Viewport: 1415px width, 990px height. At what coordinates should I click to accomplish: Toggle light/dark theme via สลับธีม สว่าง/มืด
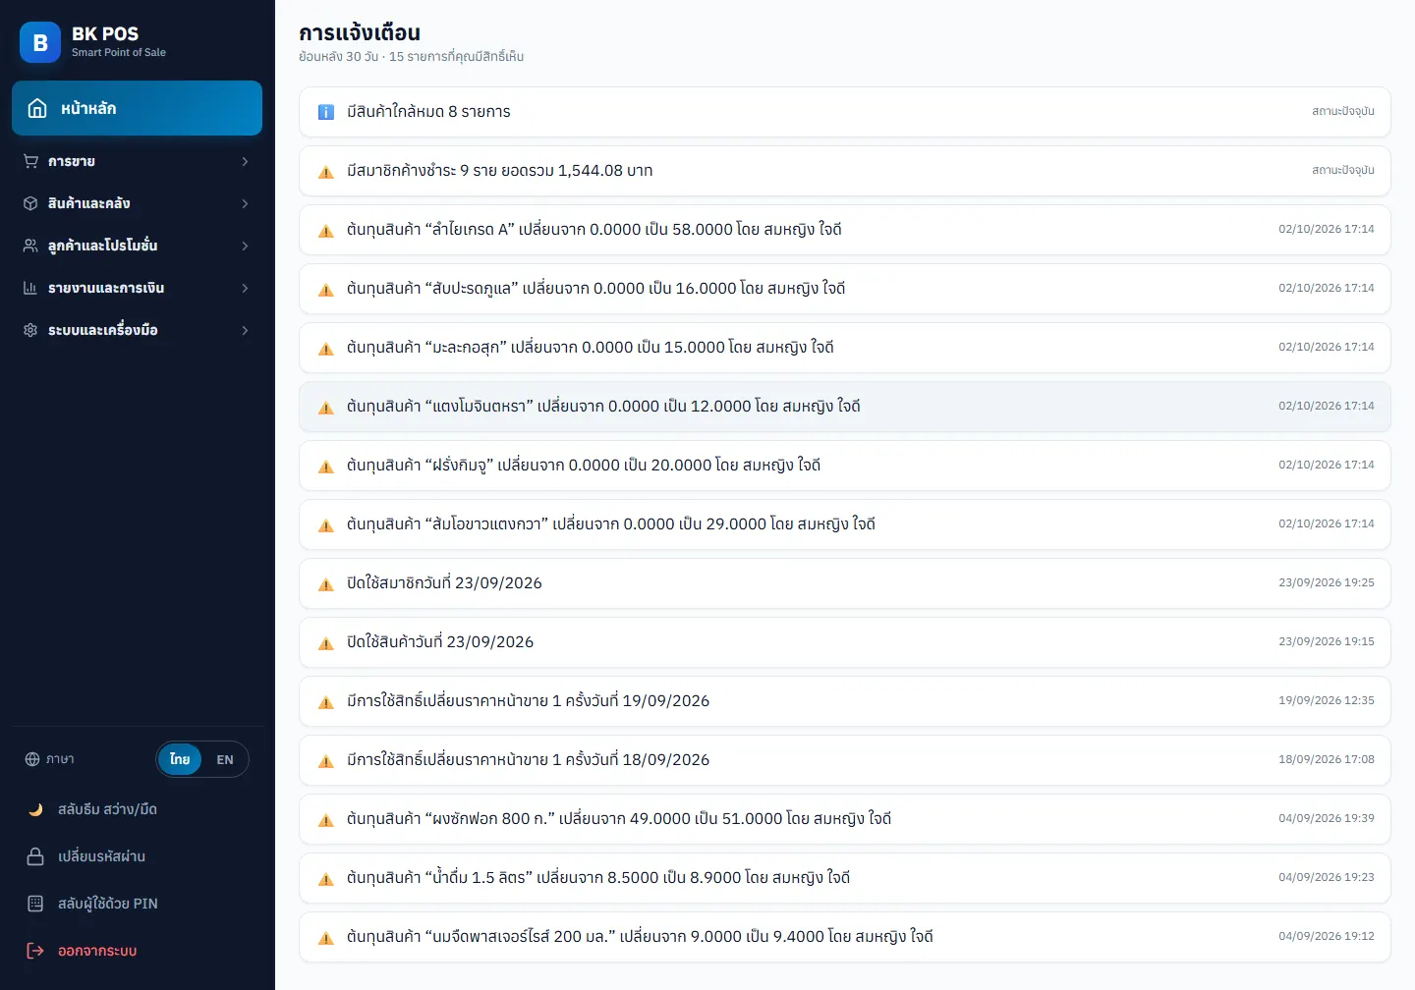(138, 809)
